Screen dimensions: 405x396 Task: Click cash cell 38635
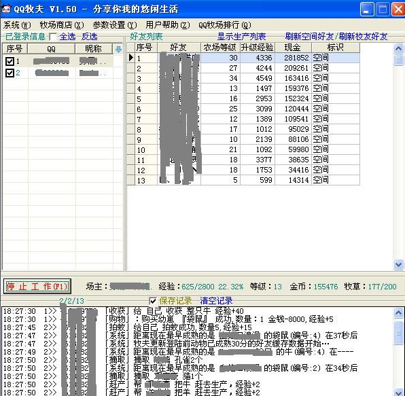pos(293,160)
